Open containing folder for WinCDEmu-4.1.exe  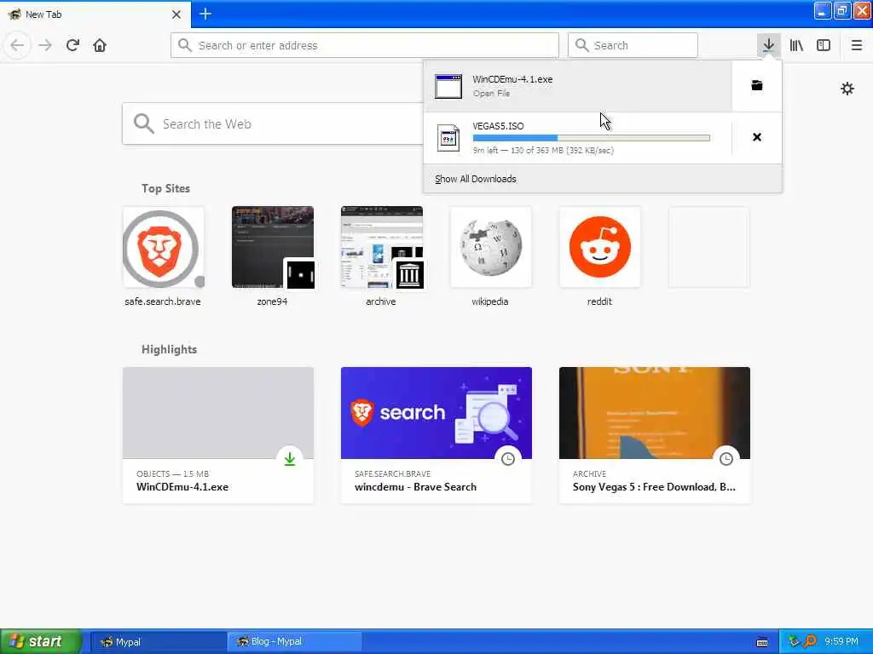[757, 86]
